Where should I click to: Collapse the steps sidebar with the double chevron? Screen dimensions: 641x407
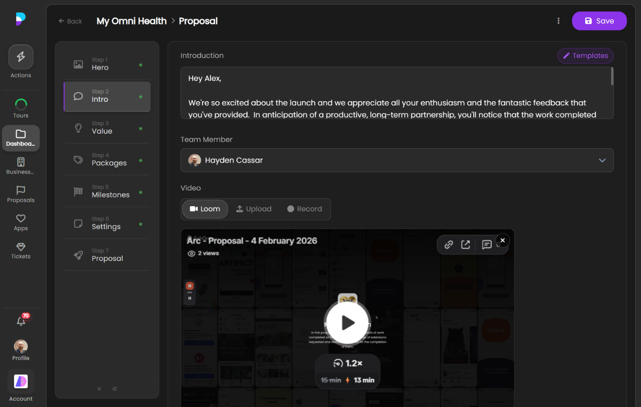[x=115, y=389]
